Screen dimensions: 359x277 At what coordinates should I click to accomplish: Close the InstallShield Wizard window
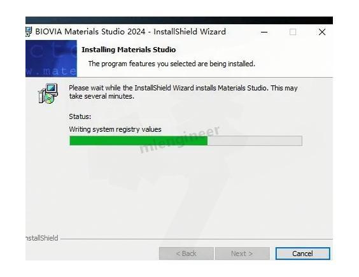pyautogui.click(x=322, y=32)
